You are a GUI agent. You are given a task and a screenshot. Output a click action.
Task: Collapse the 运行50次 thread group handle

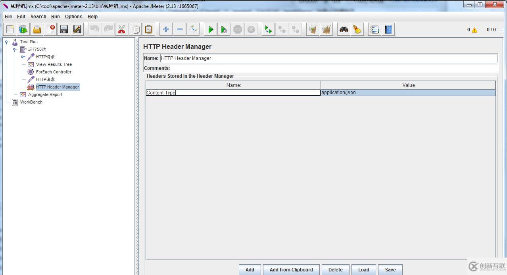[15, 49]
